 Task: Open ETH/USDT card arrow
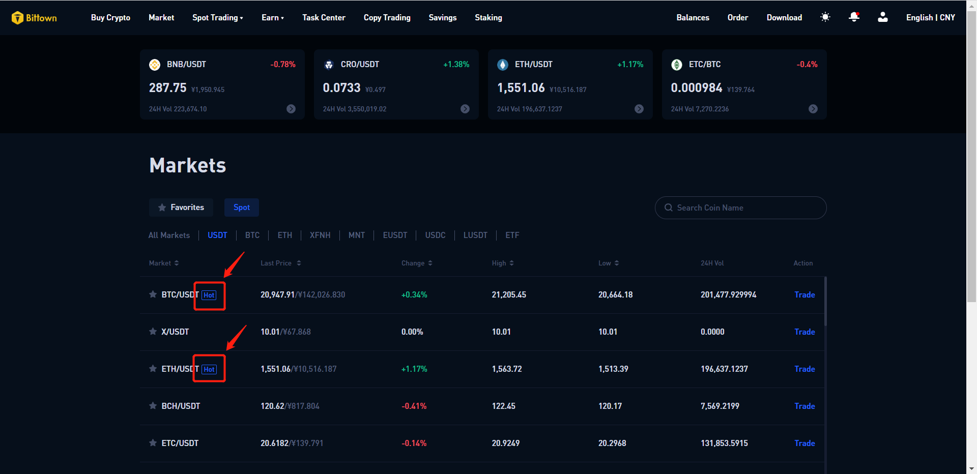click(x=639, y=109)
